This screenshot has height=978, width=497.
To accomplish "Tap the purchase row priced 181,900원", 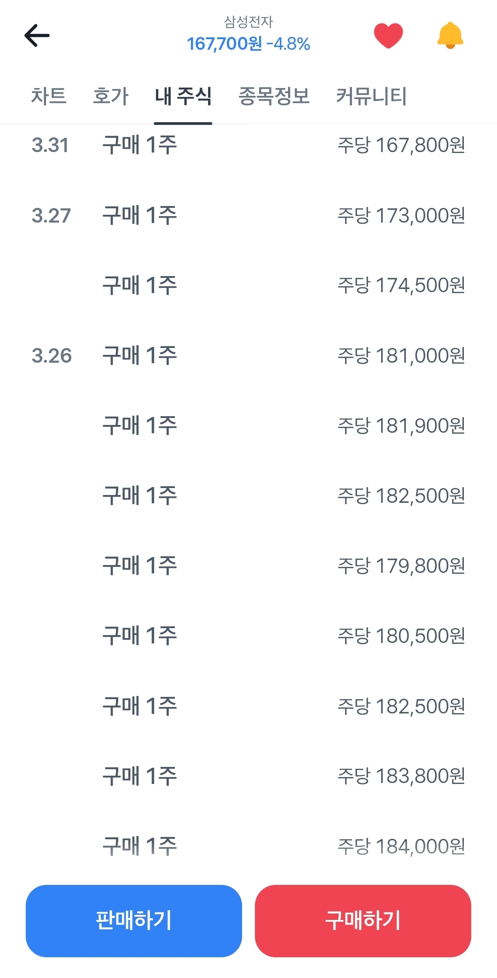I will [x=248, y=425].
